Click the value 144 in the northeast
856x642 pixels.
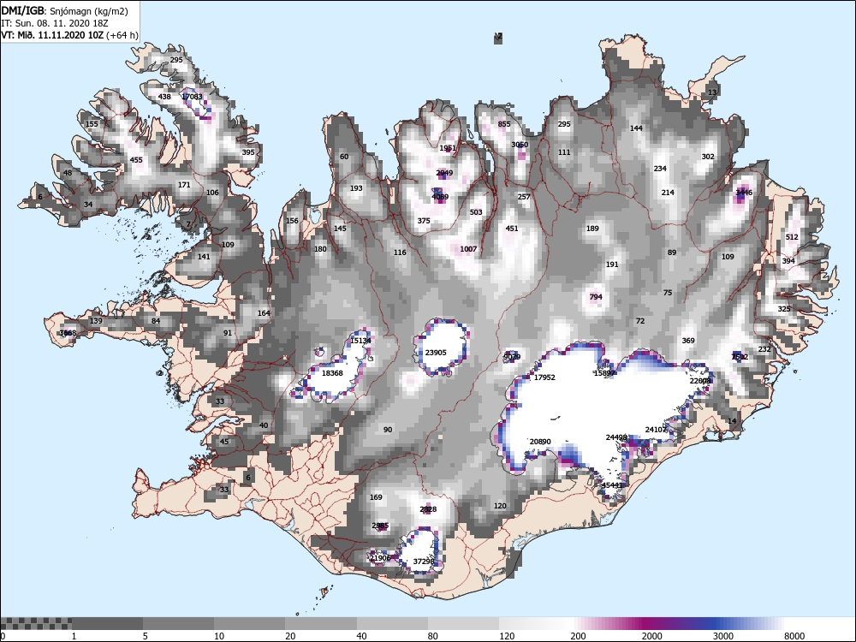(637, 128)
